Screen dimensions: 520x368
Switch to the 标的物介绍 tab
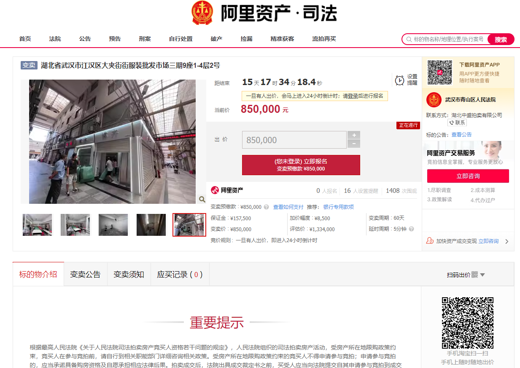coord(38,275)
